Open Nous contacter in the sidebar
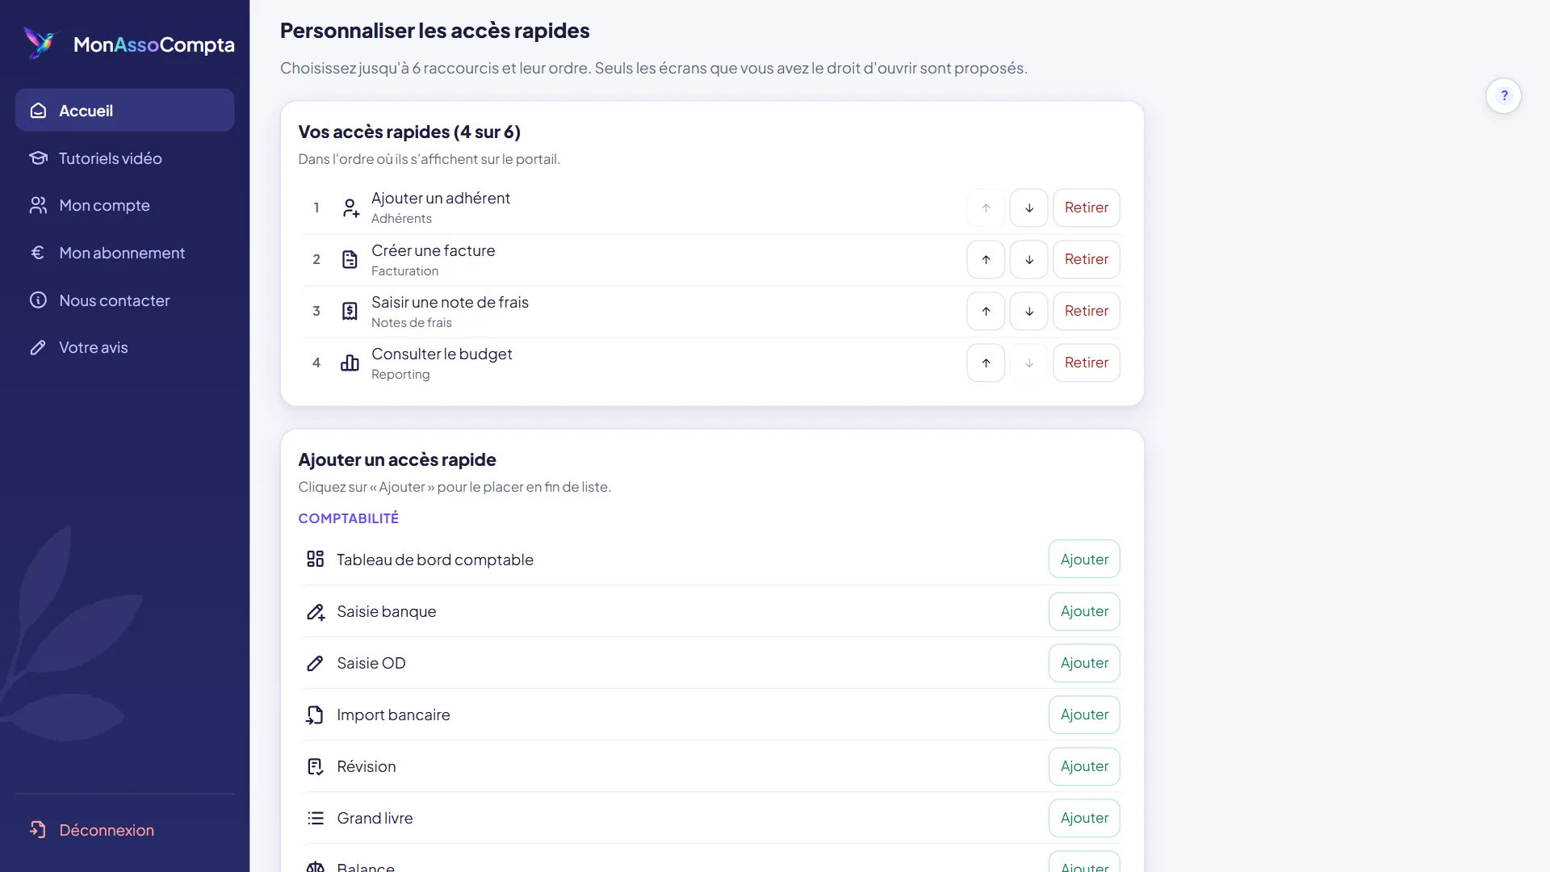1550x872 pixels. (124, 300)
